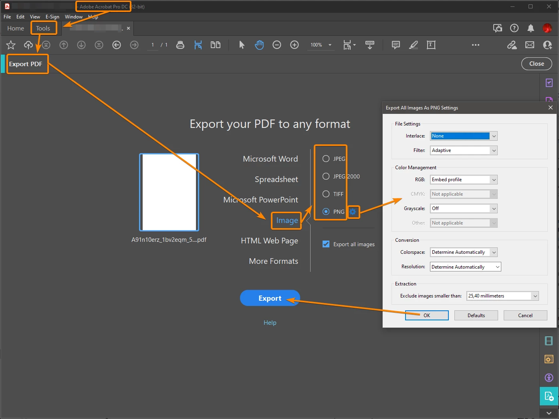
Task: Select the TIFF radio button
Action: (x=326, y=194)
